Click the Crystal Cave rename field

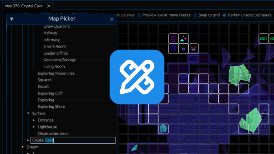[x=73, y=140]
